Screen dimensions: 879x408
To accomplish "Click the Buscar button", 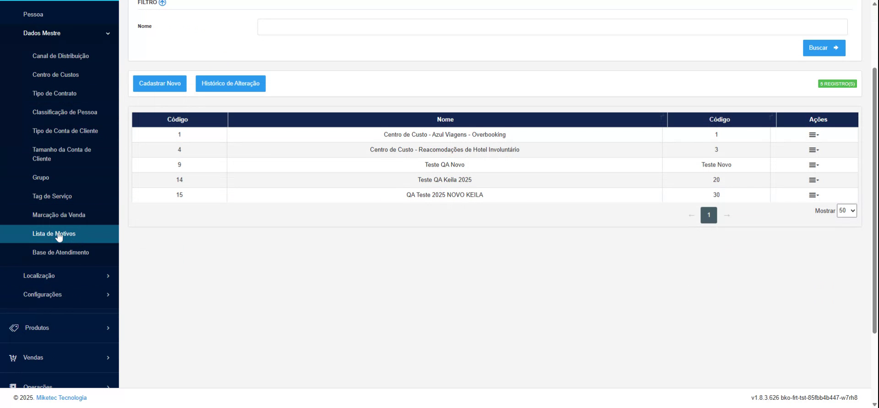I will pyautogui.click(x=824, y=48).
